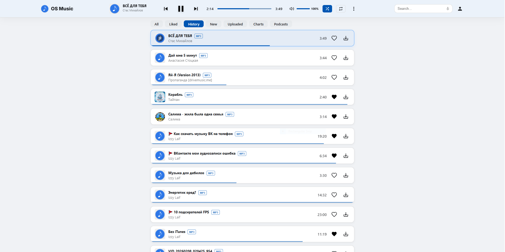
Task: Play Музыка для дебилов via note icon
Action: (x=160, y=175)
